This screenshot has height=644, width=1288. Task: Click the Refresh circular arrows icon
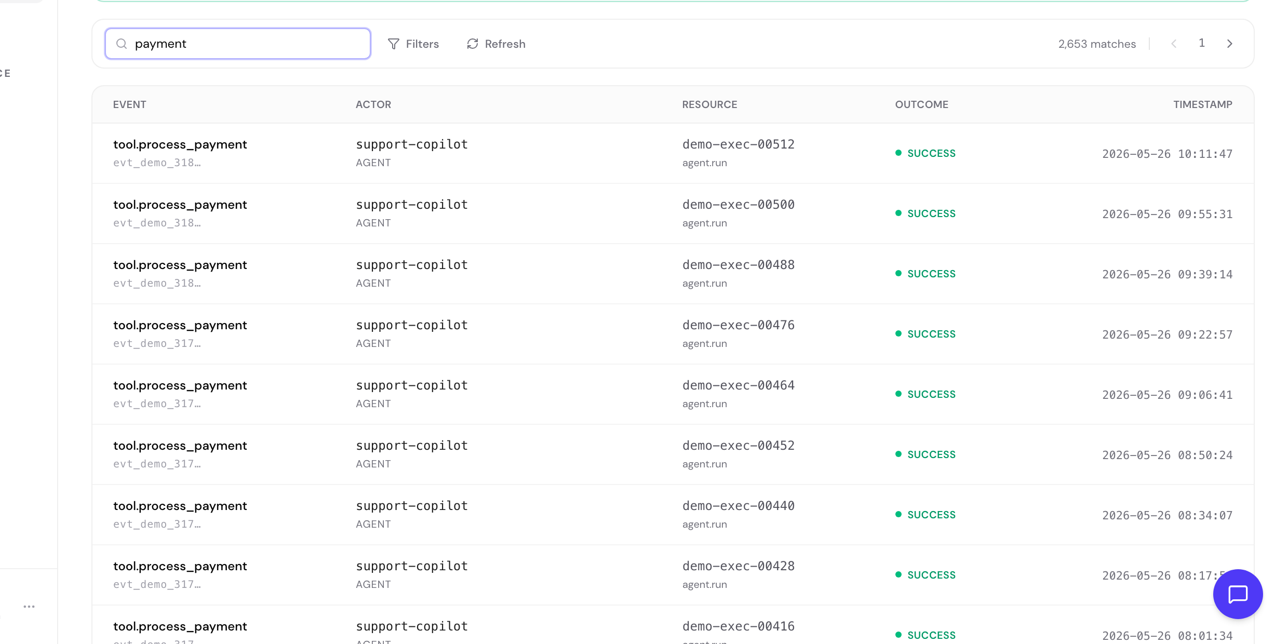pyautogui.click(x=473, y=44)
